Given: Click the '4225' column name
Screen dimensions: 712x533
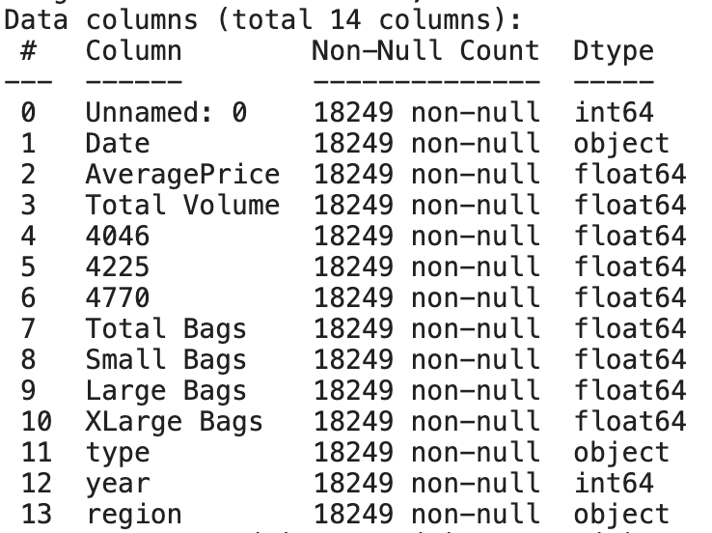Looking at the screenshot, I should [117, 267].
